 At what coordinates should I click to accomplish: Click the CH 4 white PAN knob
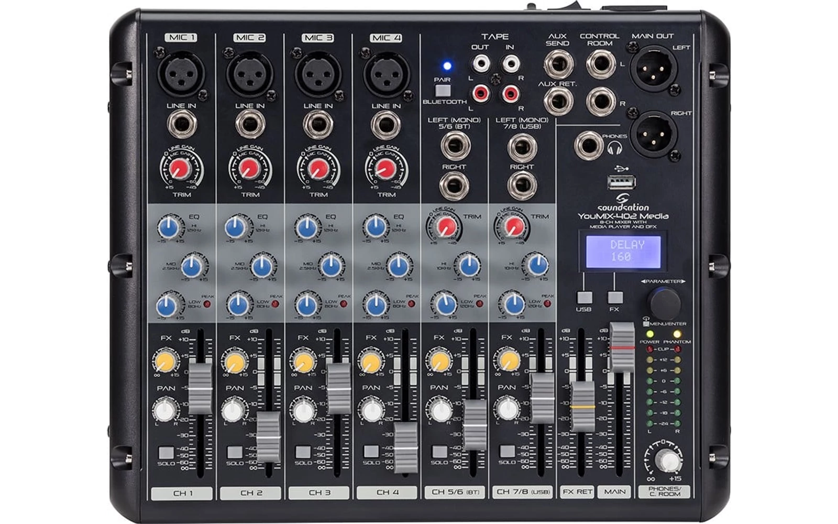point(371,411)
